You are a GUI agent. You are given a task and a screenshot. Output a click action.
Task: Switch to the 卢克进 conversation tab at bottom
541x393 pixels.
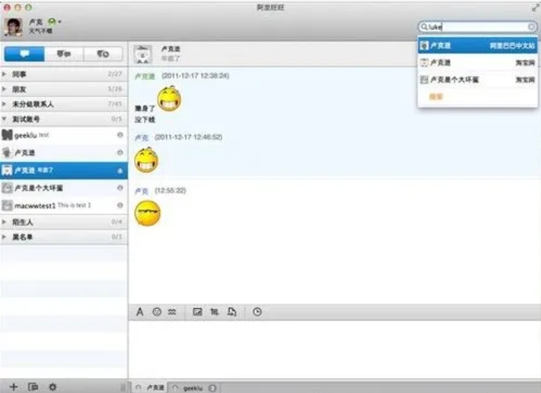[x=150, y=388]
